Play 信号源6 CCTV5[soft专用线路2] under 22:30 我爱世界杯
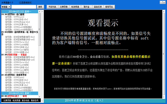167x104 pixels. pyautogui.click(x=19, y=90)
